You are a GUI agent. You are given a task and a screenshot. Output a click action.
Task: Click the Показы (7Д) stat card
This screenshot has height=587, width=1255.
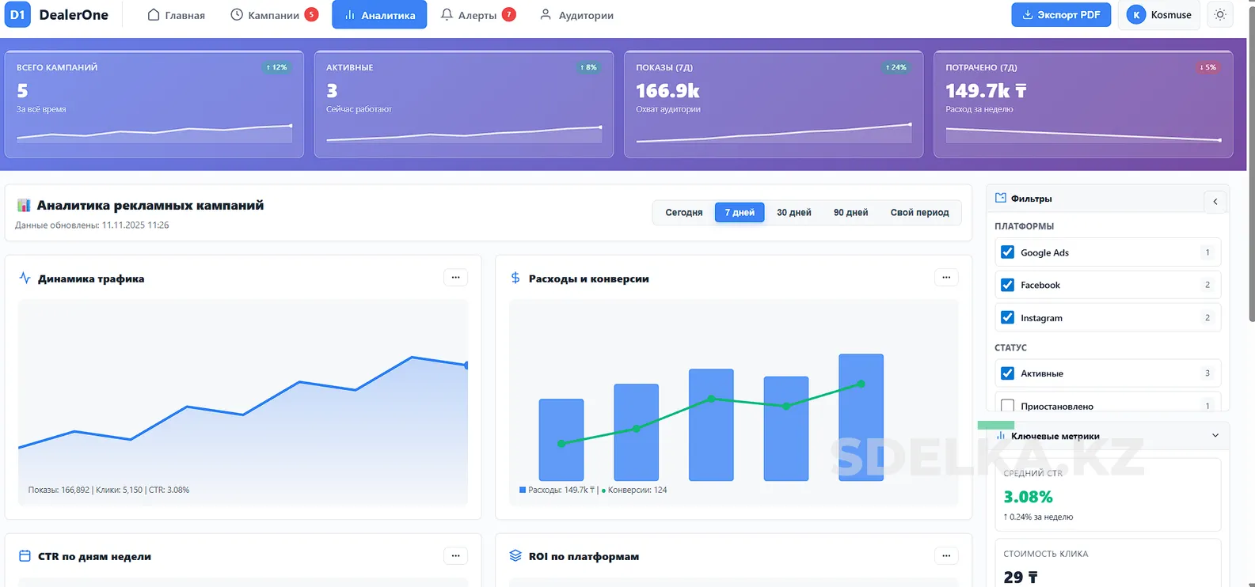(773, 104)
